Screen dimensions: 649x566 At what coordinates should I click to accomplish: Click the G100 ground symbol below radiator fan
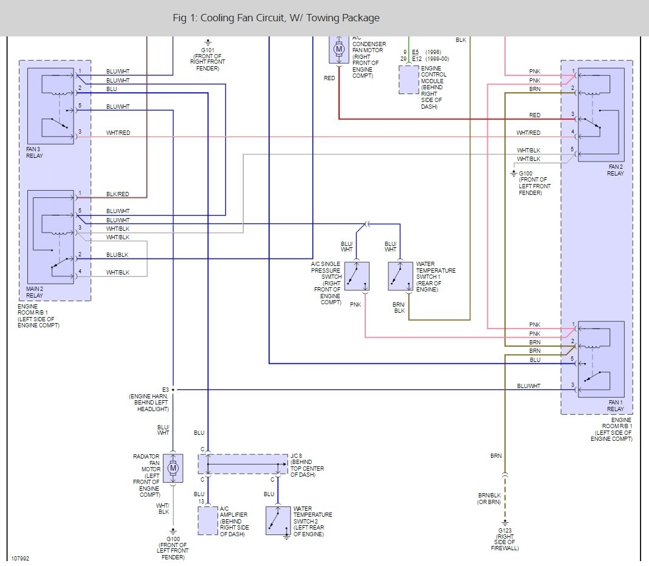pyautogui.click(x=173, y=531)
